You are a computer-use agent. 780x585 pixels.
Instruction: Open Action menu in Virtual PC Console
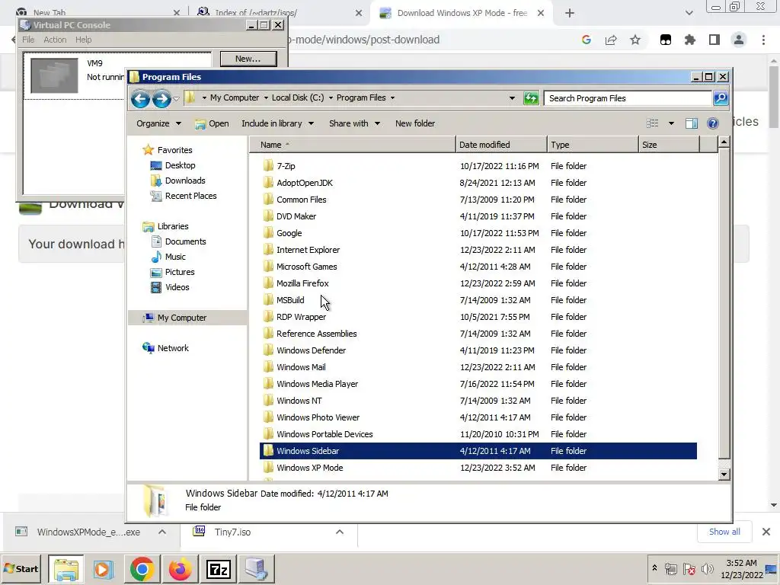pos(55,40)
